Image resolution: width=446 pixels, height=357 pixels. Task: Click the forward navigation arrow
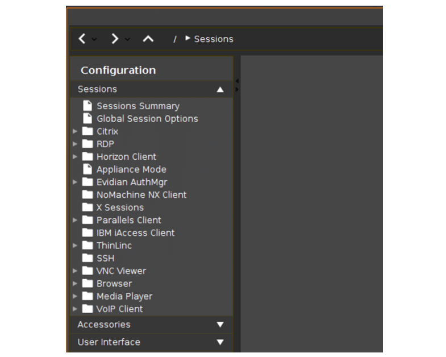coord(115,39)
